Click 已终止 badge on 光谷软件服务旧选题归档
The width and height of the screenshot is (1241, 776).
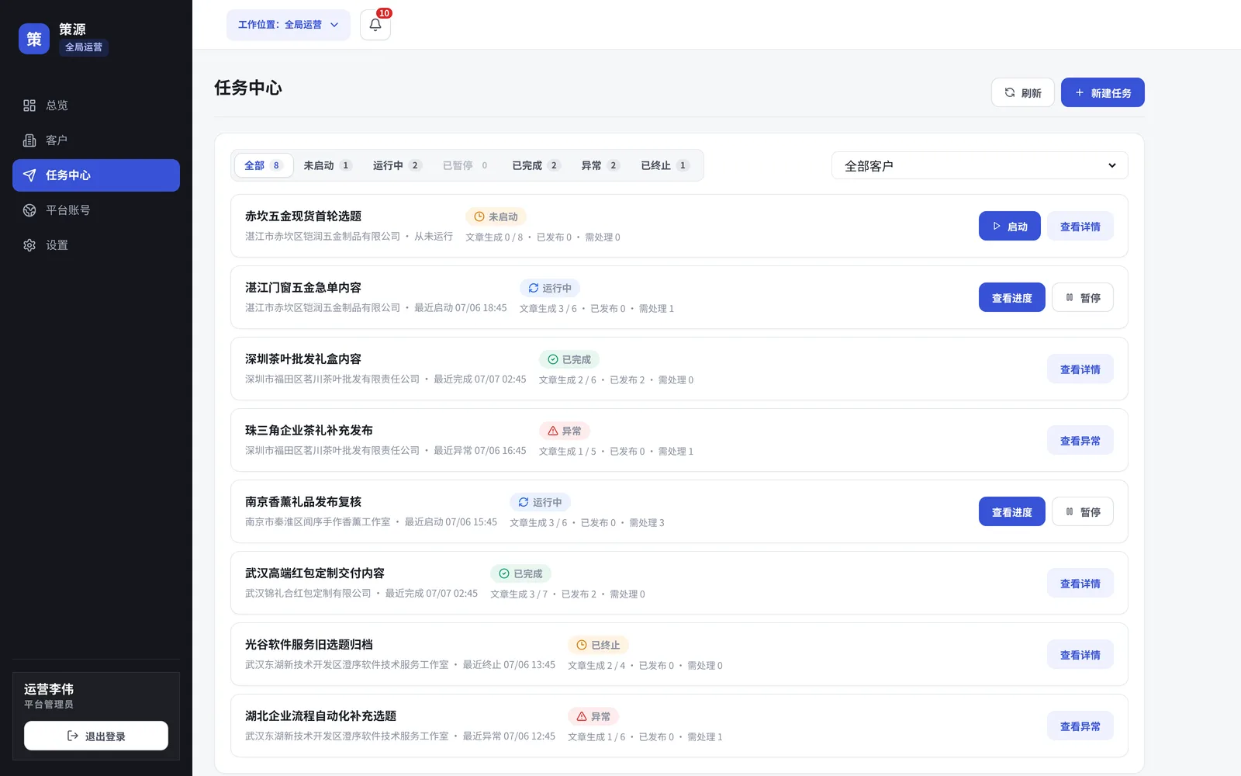598,645
